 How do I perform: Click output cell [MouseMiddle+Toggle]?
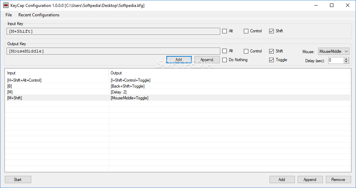(130, 98)
